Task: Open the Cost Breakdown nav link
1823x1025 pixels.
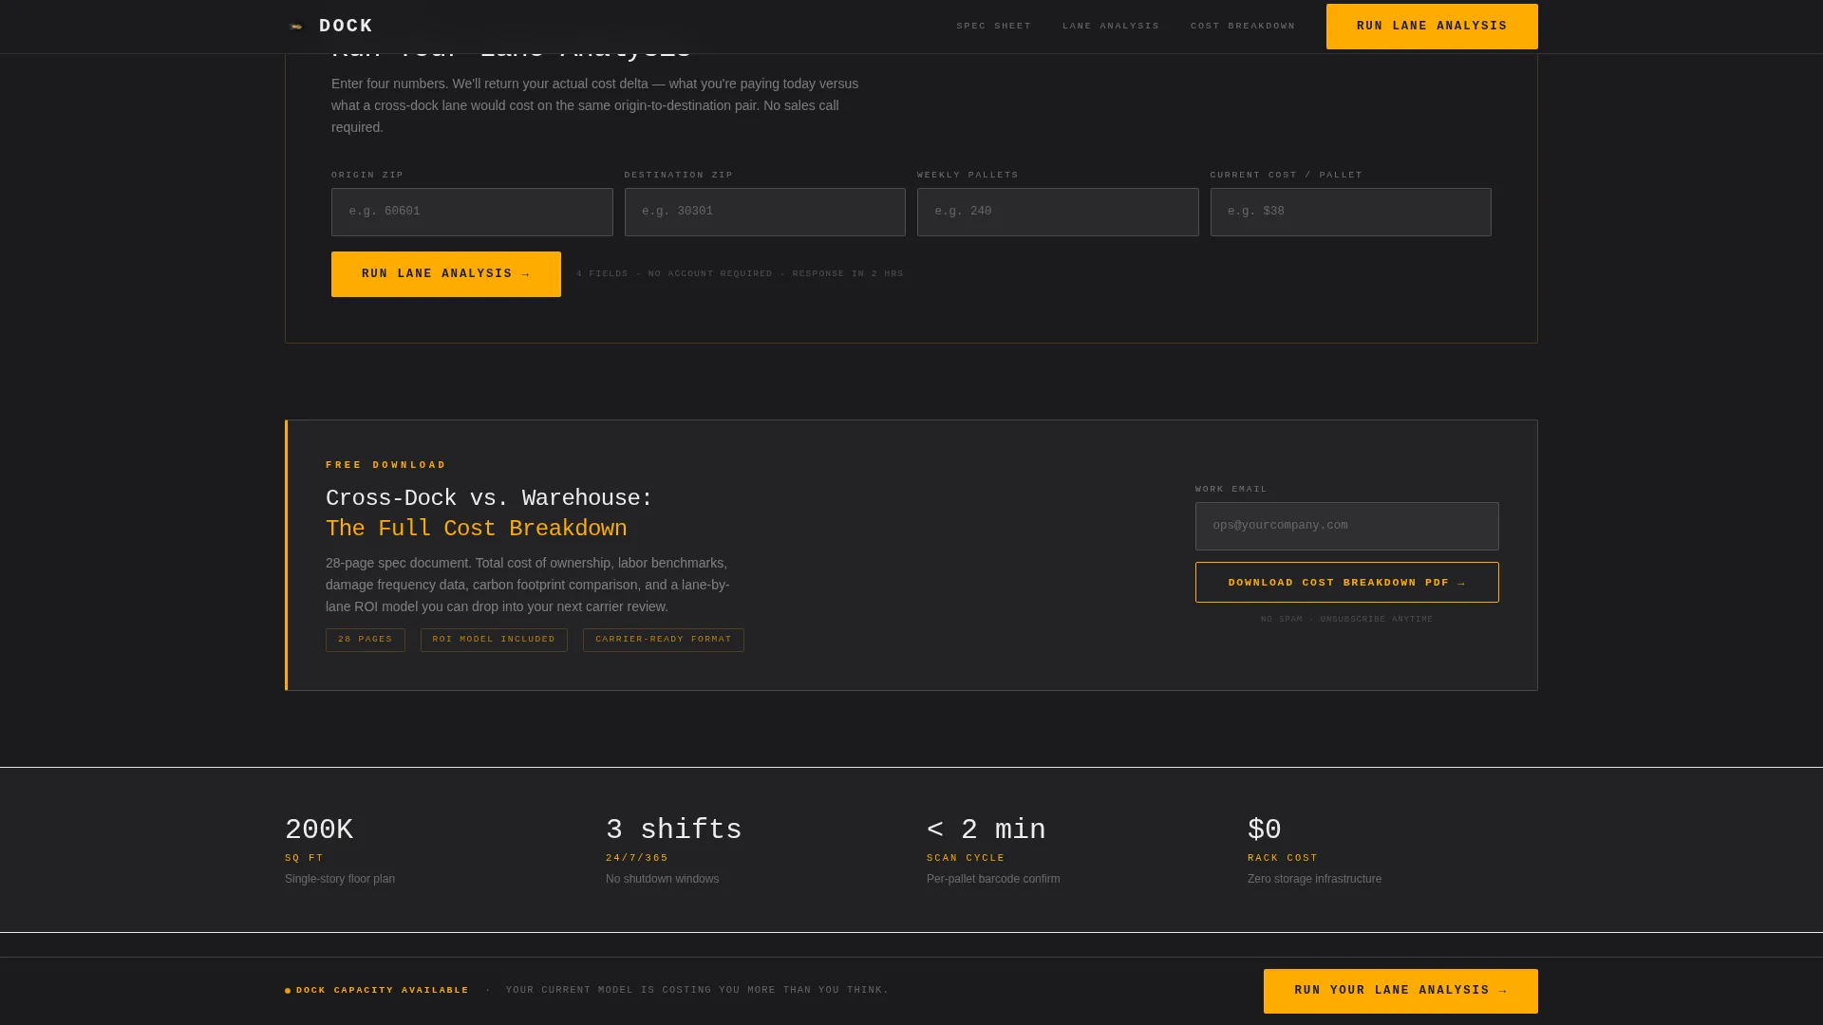Action: (1243, 27)
